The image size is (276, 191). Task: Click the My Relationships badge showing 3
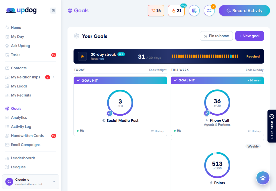click(x=47, y=77)
